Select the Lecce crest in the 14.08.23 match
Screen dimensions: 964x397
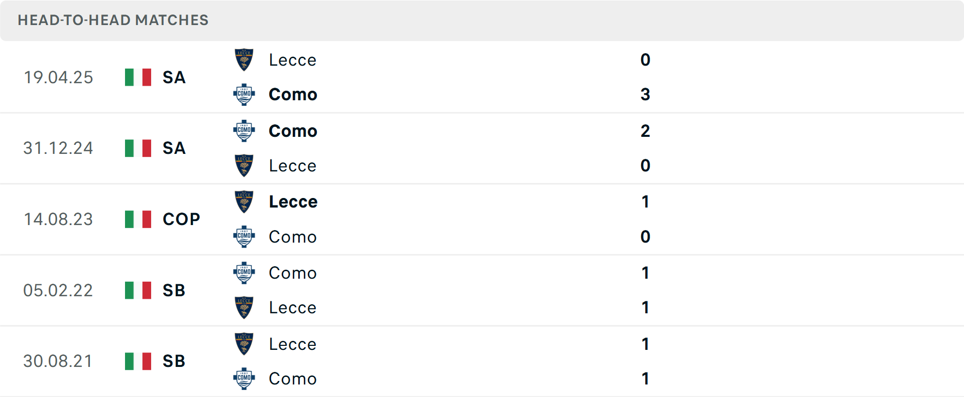pyautogui.click(x=244, y=202)
